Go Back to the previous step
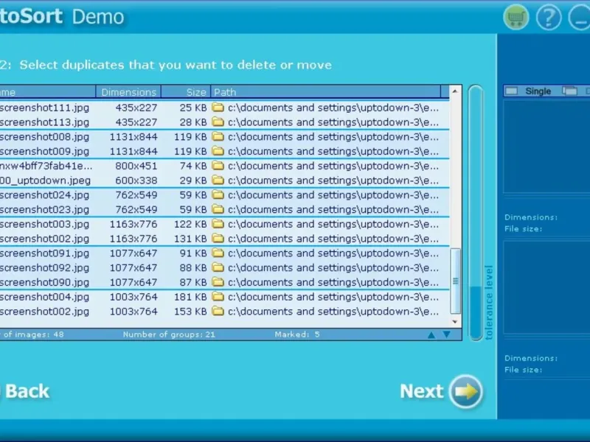This screenshot has height=442, width=590. pyautogui.click(x=27, y=391)
